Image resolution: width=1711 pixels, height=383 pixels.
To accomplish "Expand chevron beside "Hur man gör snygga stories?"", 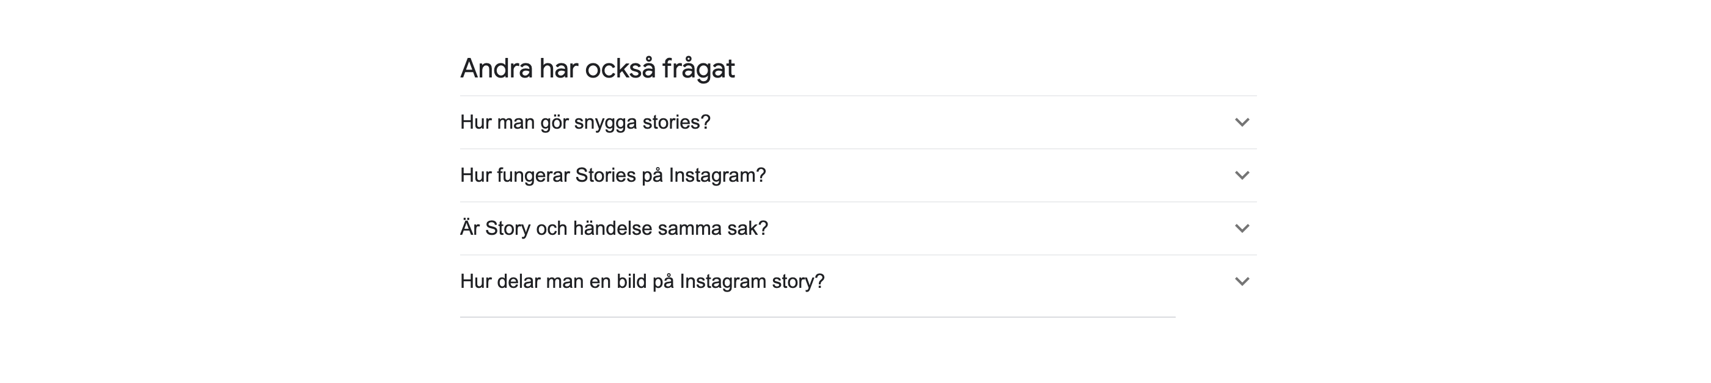I will (x=1242, y=123).
